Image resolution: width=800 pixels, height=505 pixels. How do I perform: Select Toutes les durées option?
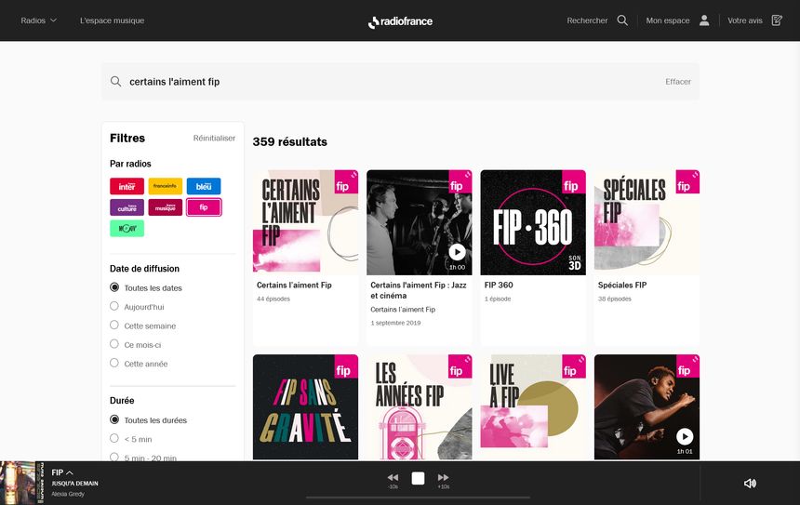point(114,419)
